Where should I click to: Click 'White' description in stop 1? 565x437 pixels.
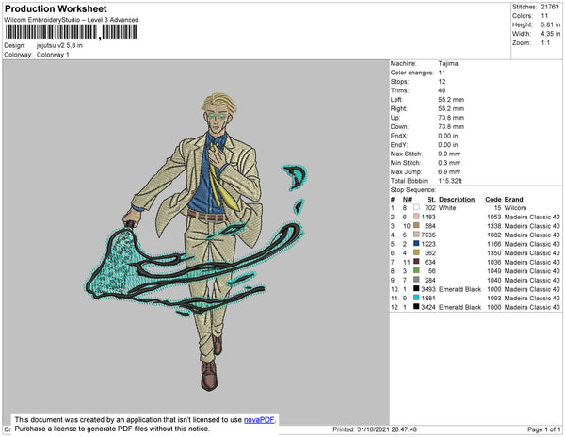(x=447, y=208)
